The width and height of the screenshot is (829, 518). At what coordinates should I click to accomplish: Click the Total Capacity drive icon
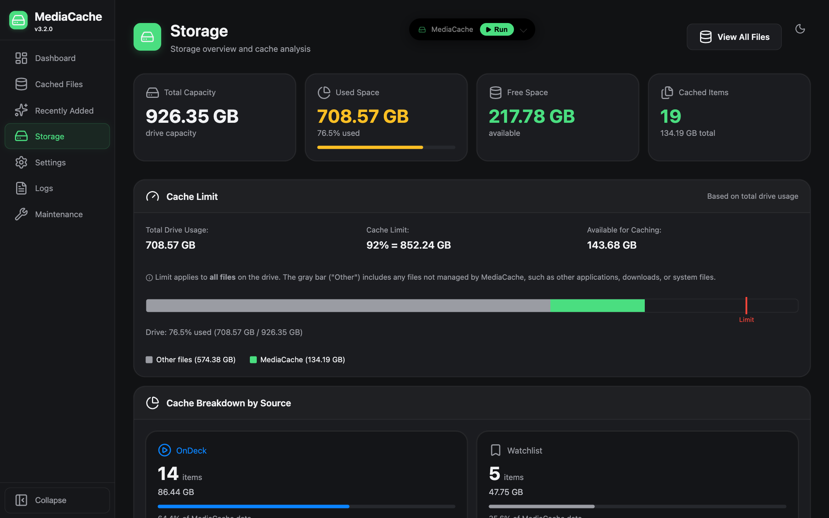pos(152,92)
